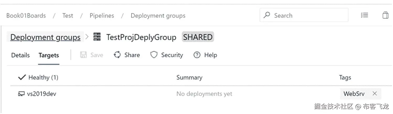
Task: Click the deployment group server icon
Action: [97, 37]
